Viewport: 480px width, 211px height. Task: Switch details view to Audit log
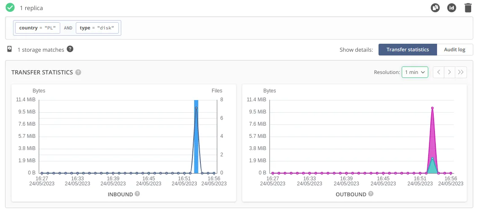455,50
